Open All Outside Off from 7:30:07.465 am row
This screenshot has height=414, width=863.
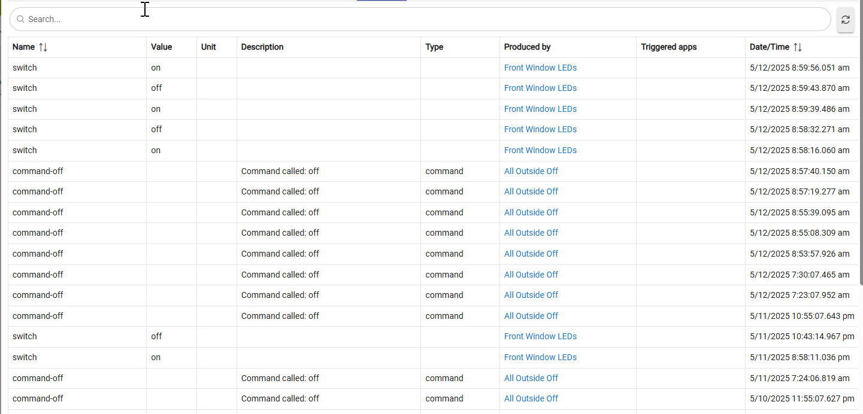tap(531, 275)
